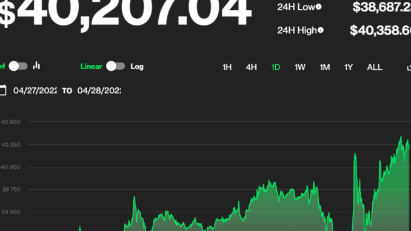Switch chart range to 1M
The image size is (411, 231).
click(324, 67)
